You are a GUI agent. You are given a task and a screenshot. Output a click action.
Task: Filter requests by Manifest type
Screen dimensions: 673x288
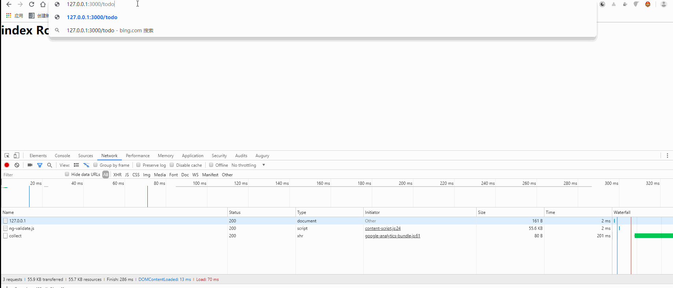pyautogui.click(x=210, y=175)
